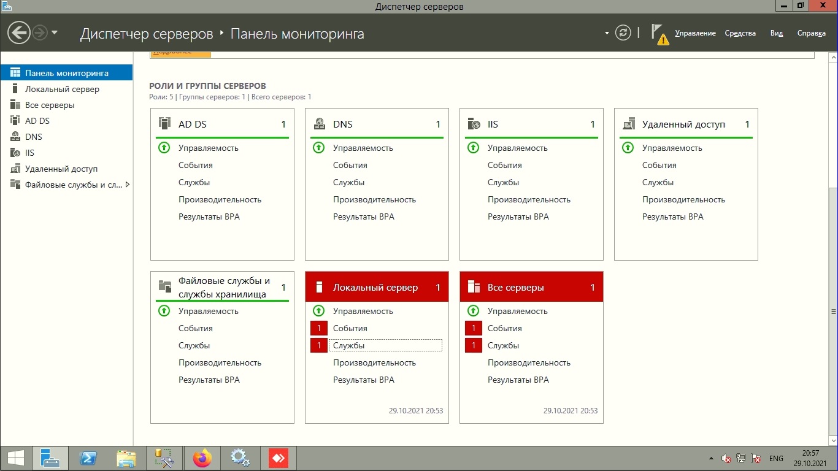838x471 pixels.
Task: Open File Explorer from the taskbar
Action: tap(126, 458)
